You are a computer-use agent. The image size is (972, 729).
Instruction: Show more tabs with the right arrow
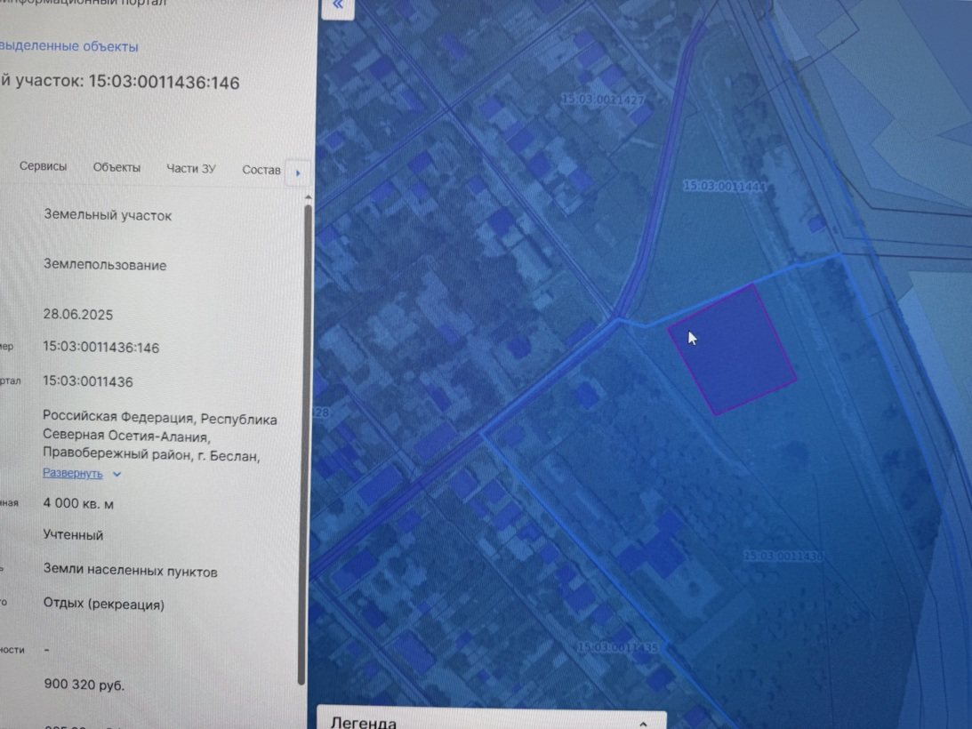[298, 173]
